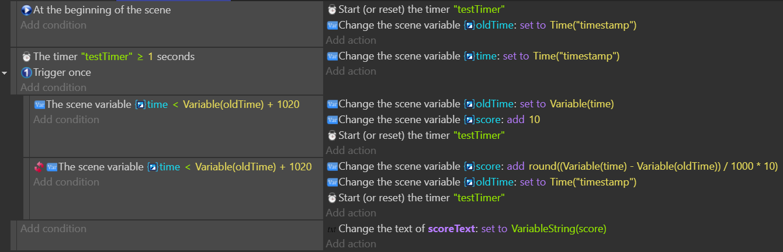Viewport: 783px width, 252px height.
Task: Click the inverted condition icon on the second time sub-event
Action: tap(39, 167)
